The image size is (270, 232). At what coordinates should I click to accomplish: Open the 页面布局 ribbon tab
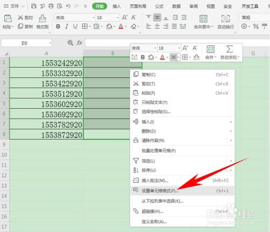(x=138, y=6)
